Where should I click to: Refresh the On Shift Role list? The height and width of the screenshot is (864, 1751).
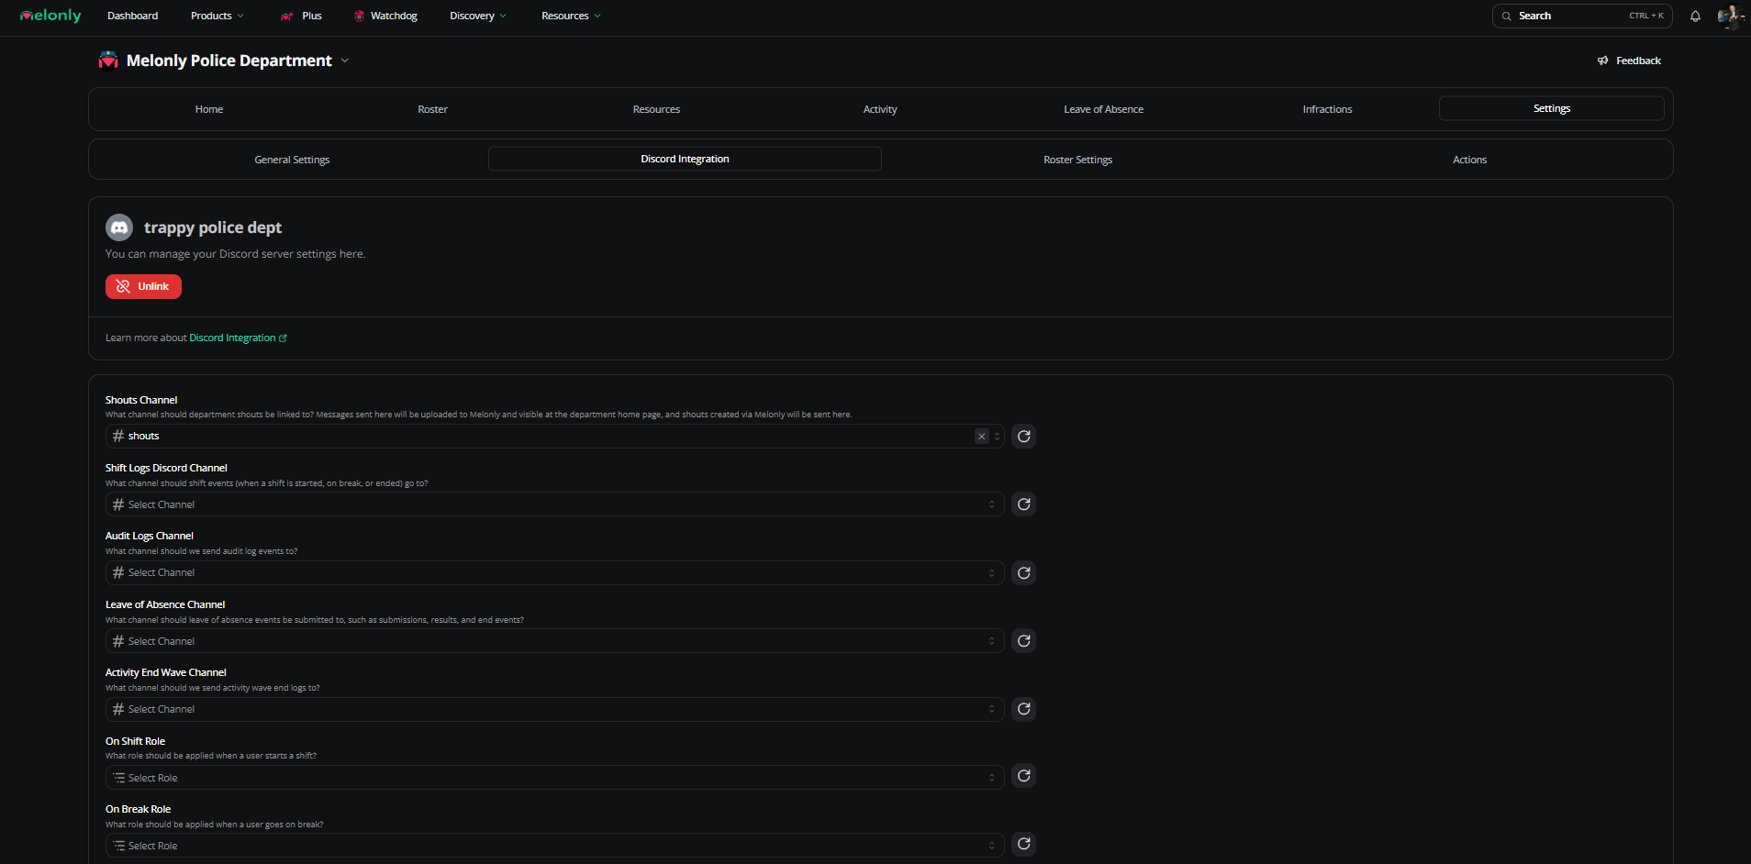coord(1023,776)
